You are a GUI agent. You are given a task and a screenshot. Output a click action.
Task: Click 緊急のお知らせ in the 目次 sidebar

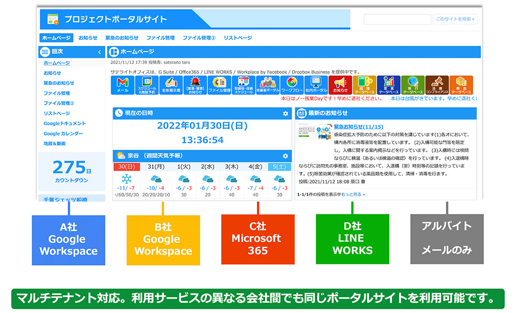(x=59, y=83)
